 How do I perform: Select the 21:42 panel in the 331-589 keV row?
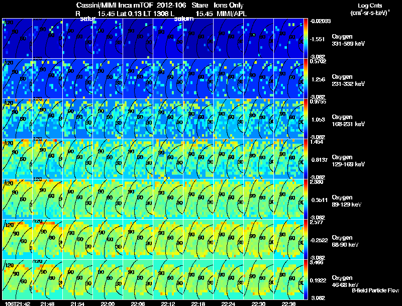(x=18, y=39)
